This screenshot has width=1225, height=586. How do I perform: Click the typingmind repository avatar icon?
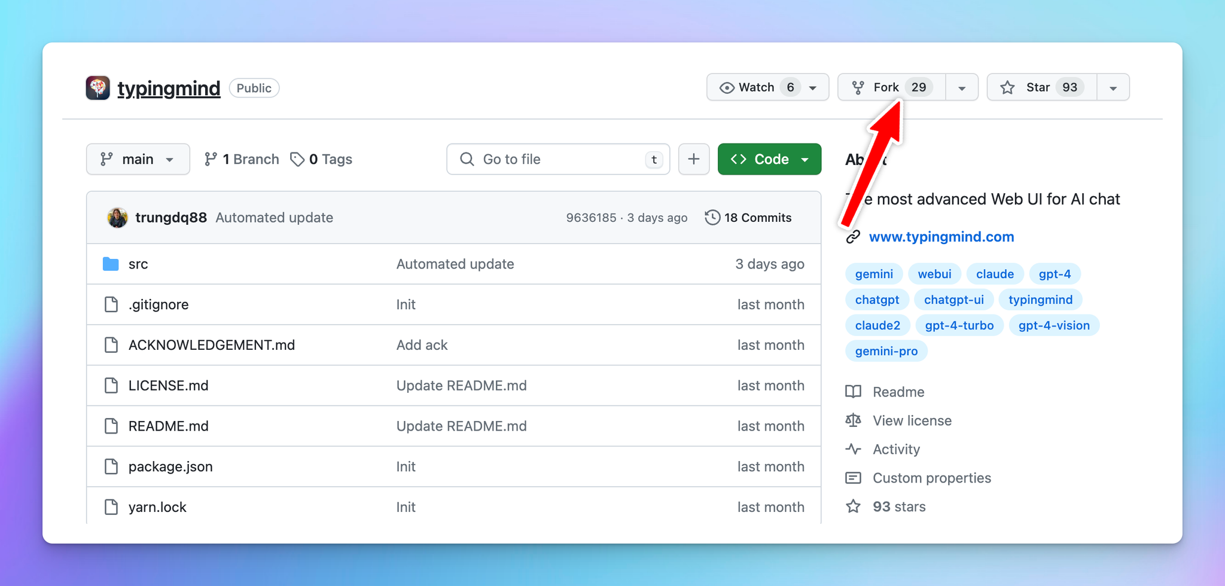pyautogui.click(x=98, y=88)
